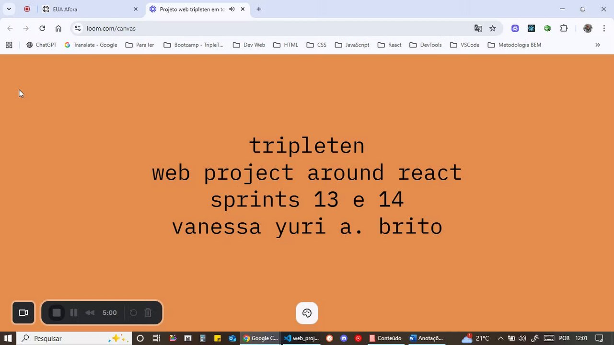
Task: Switch to VS Code web_proj taskbar button
Action: [301, 338]
